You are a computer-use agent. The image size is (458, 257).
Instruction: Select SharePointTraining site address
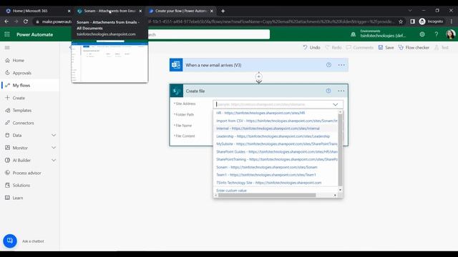coord(277,159)
